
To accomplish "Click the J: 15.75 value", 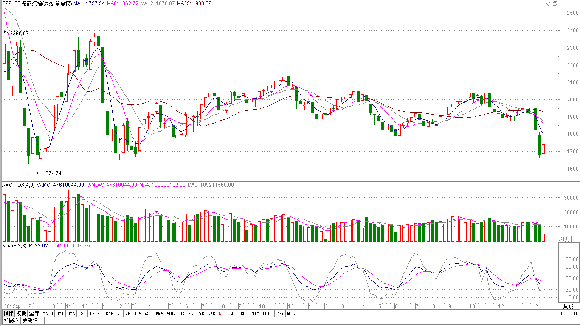I will point(81,246).
